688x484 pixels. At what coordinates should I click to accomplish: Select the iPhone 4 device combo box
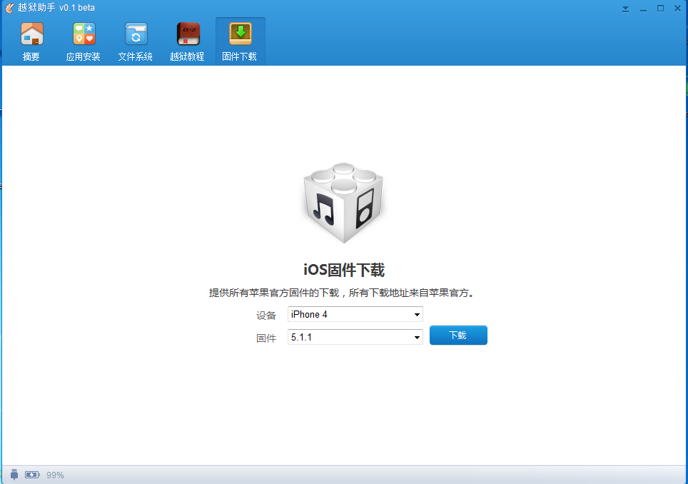pyautogui.click(x=350, y=315)
